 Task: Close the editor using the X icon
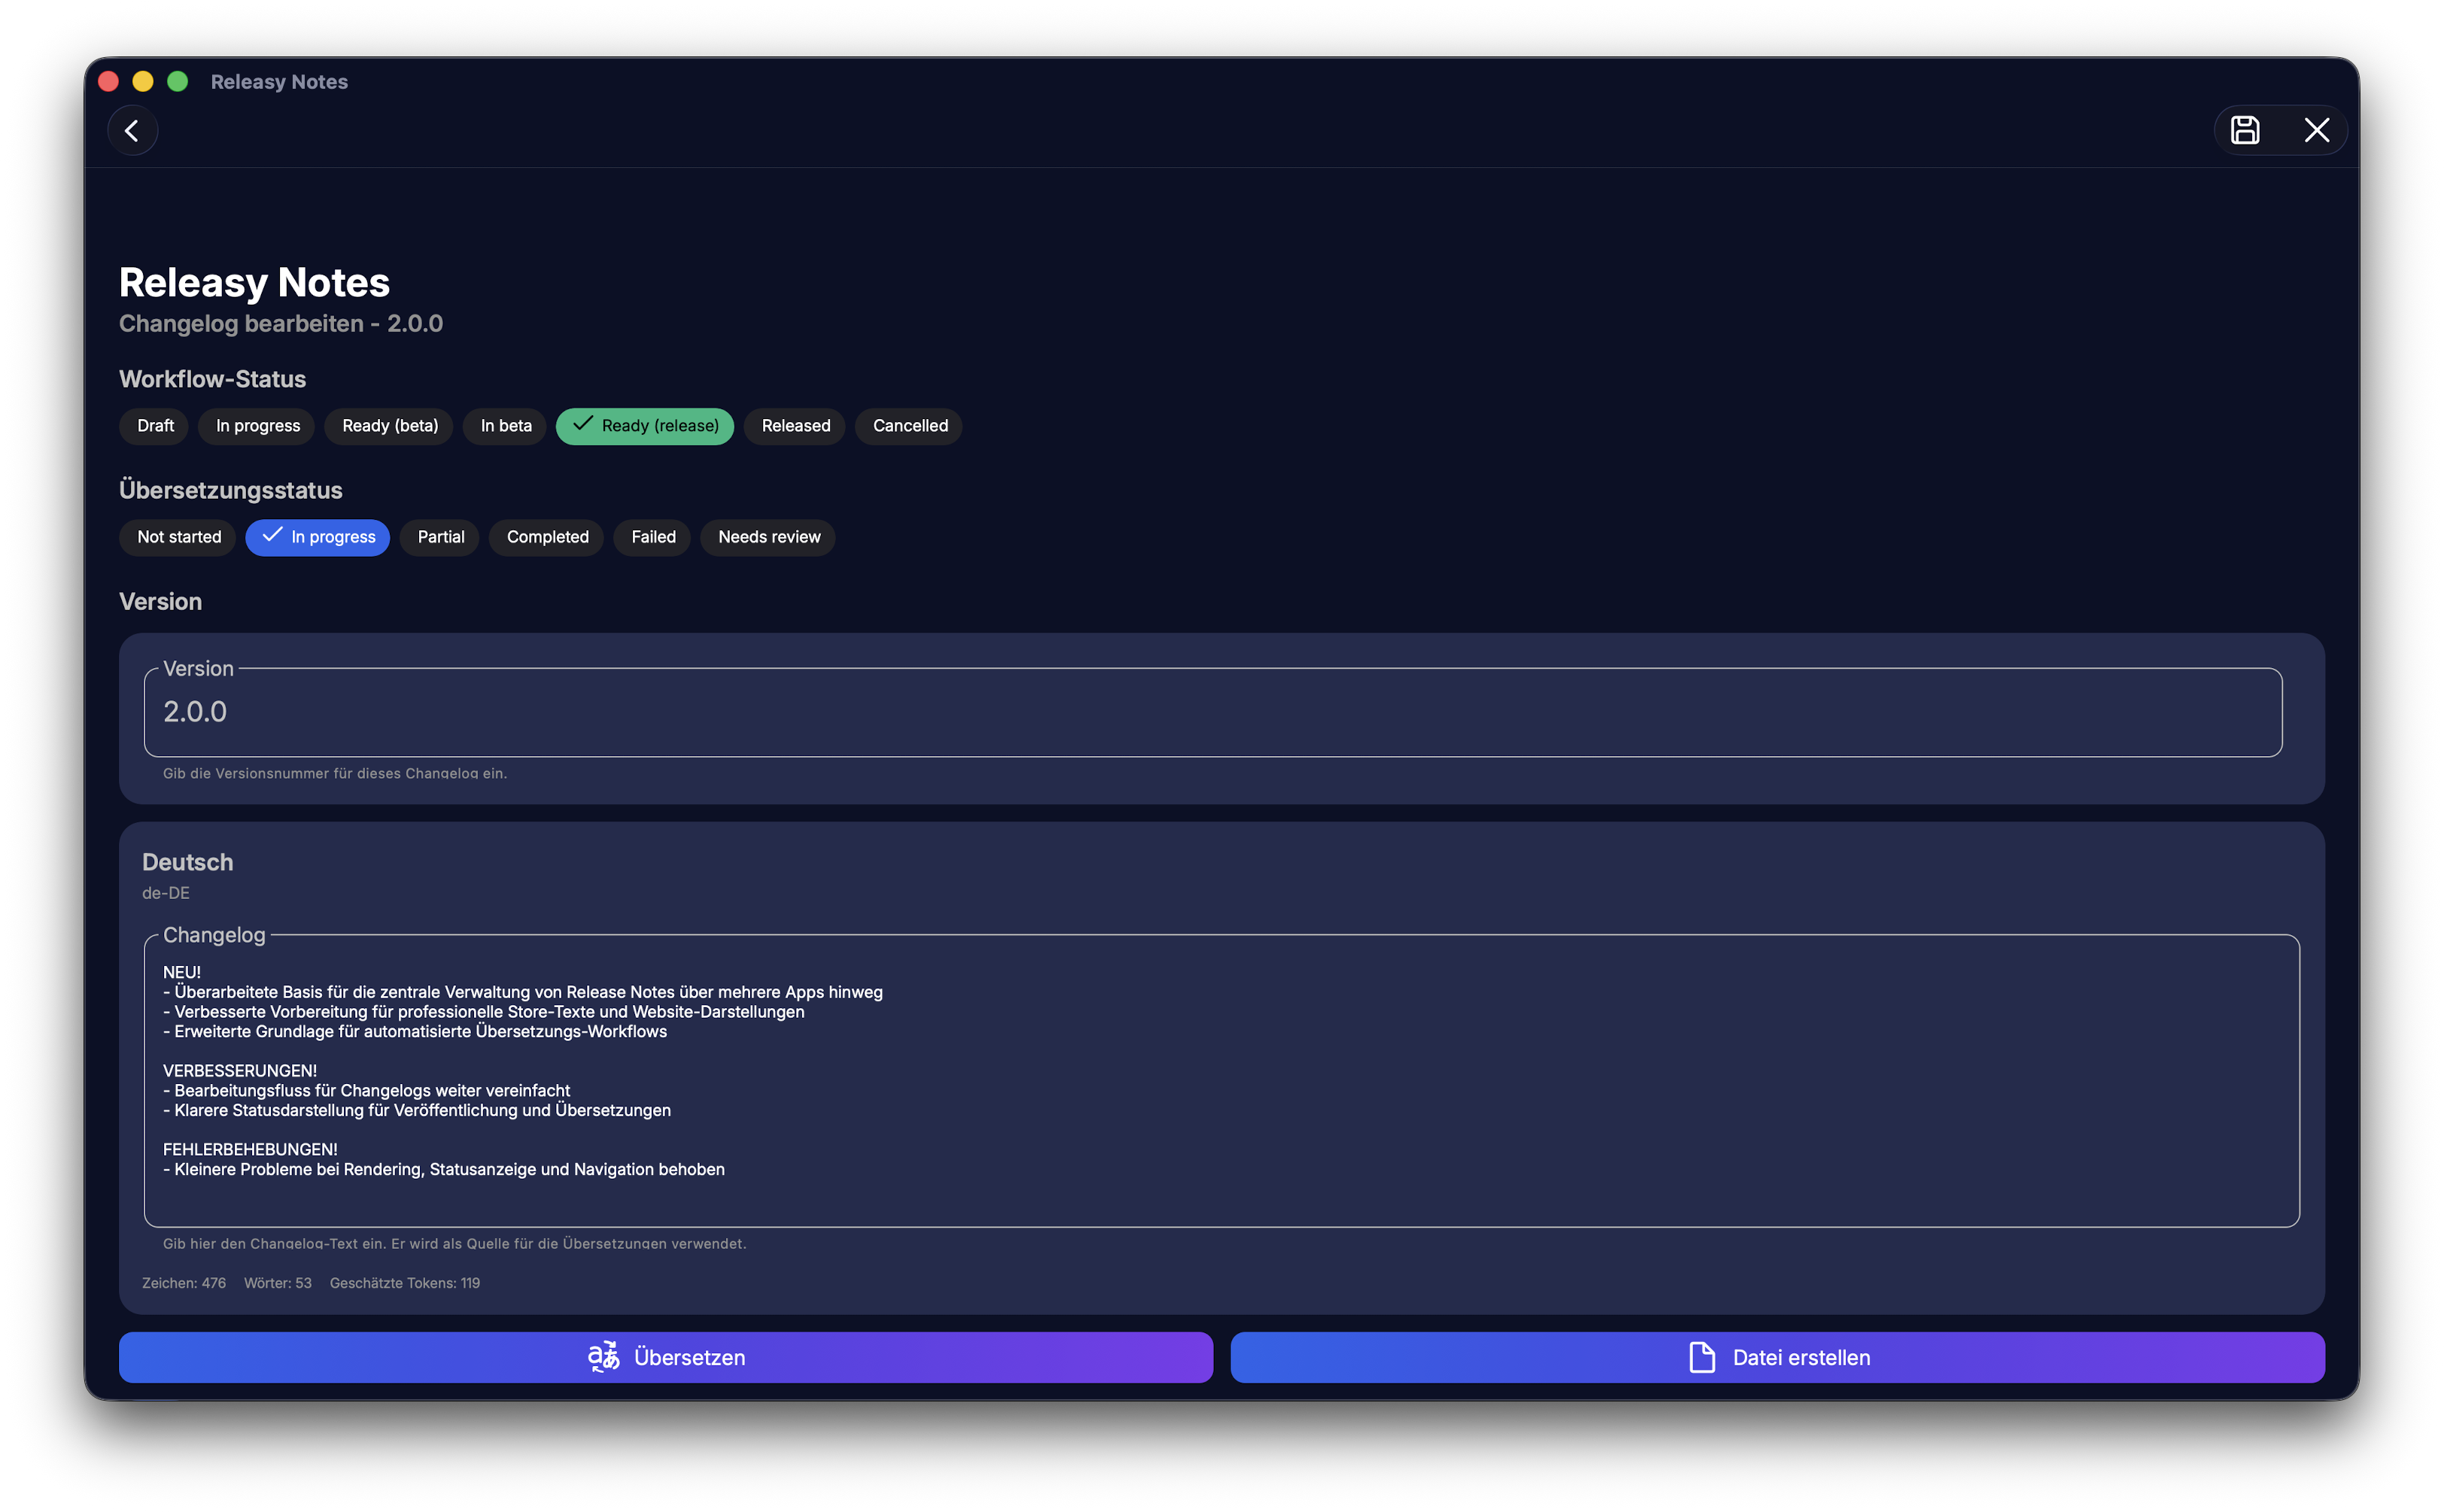pos(2318,130)
